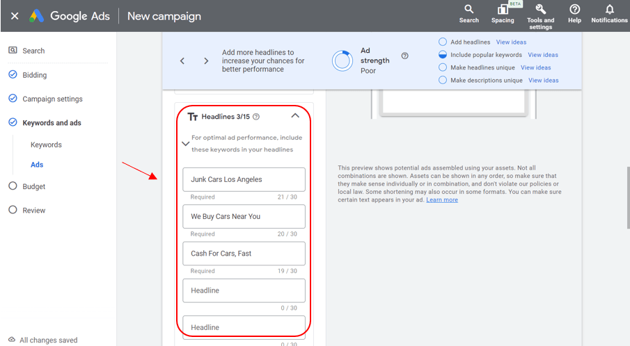Viewport: 630px width, 346px height.
Task: Click Make headlines unique status circle
Action: [442, 67]
